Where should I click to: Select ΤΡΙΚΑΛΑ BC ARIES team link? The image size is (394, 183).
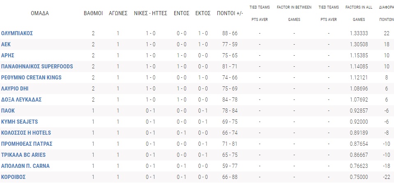pyautogui.click(x=23, y=155)
